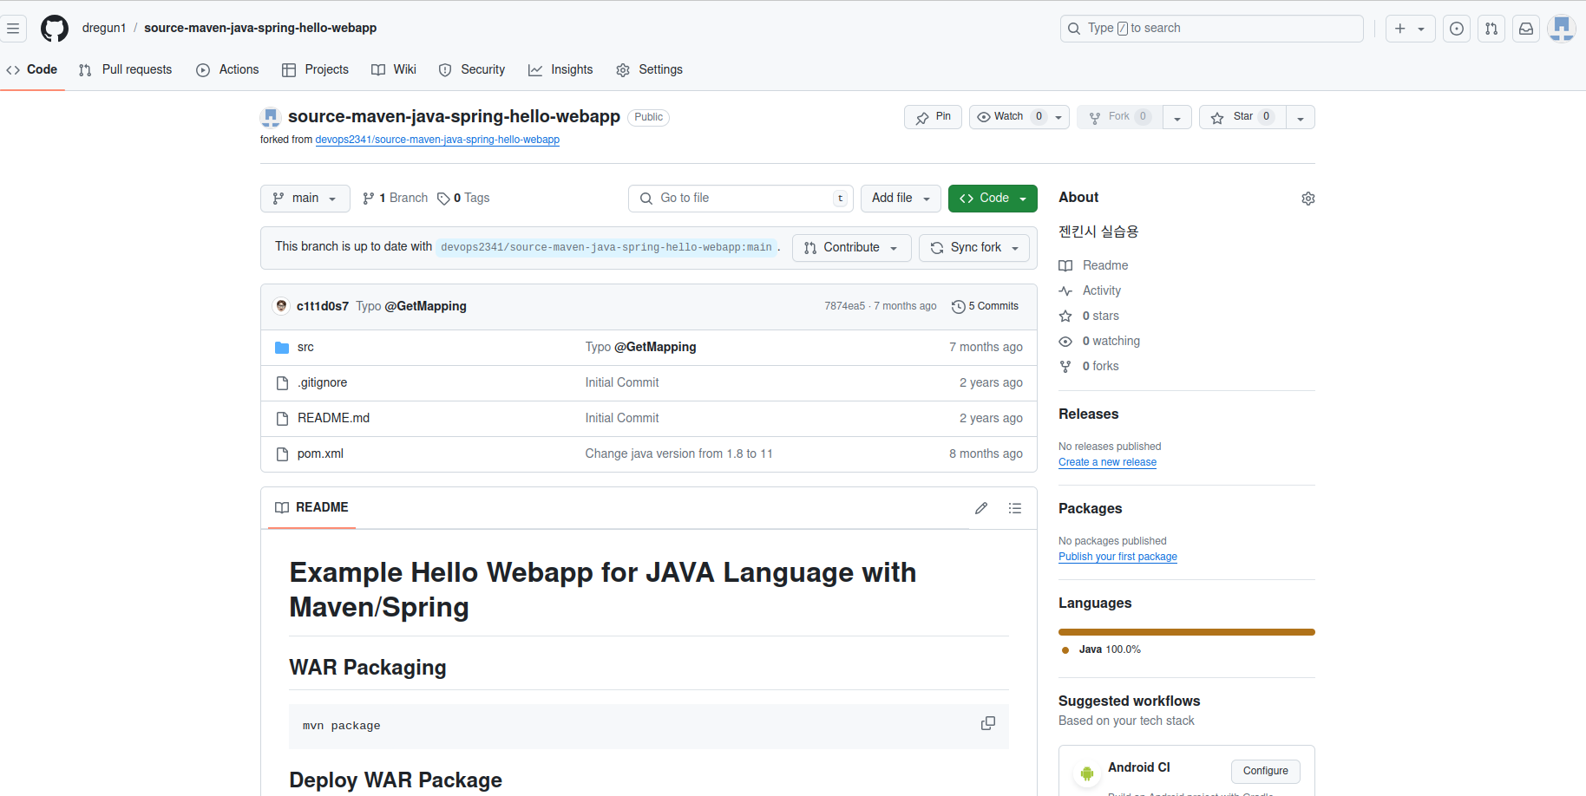Configure the Android CI workflow
Screen dimensions: 1586x796
point(1265,771)
